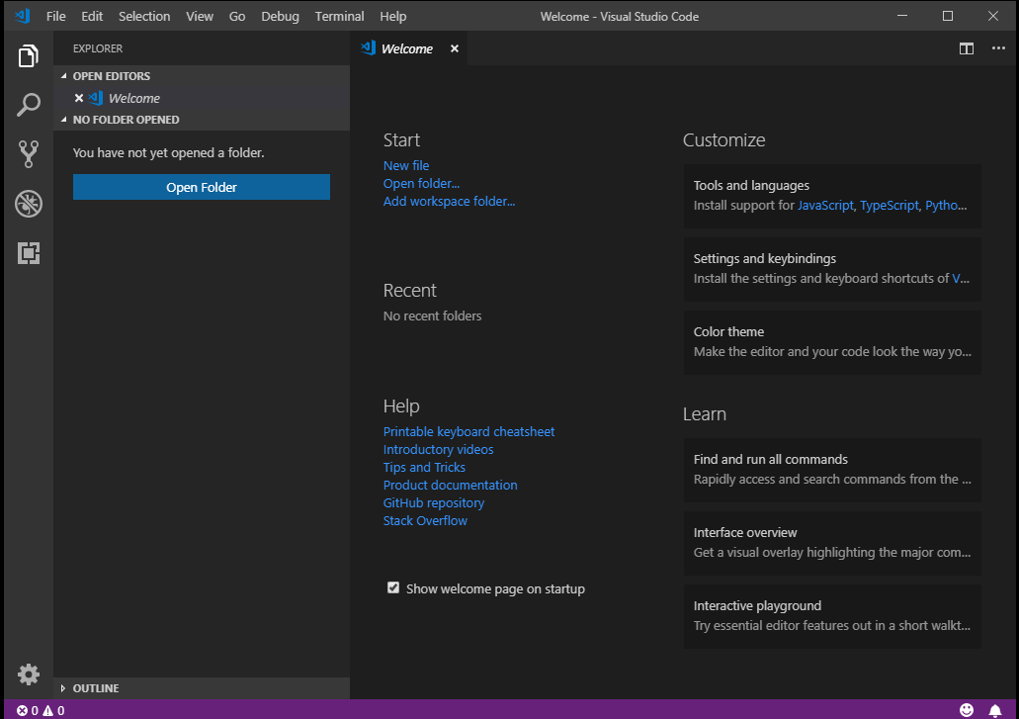Open the Search view icon
1019x719 pixels.
click(29, 105)
